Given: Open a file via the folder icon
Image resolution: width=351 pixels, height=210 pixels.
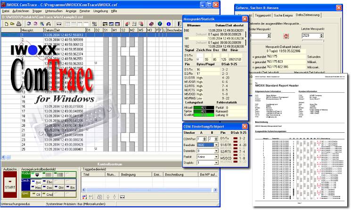Looking at the screenshot, I should (x=12, y=24).
